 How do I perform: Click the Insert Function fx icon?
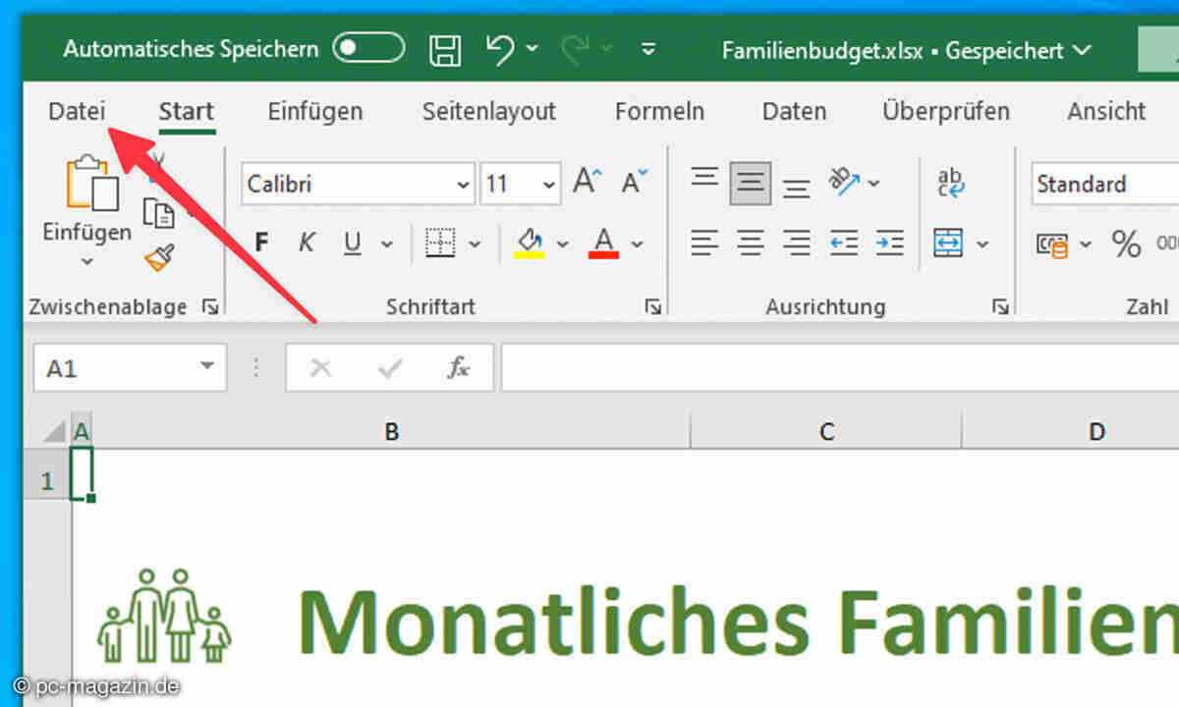tap(458, 368)
